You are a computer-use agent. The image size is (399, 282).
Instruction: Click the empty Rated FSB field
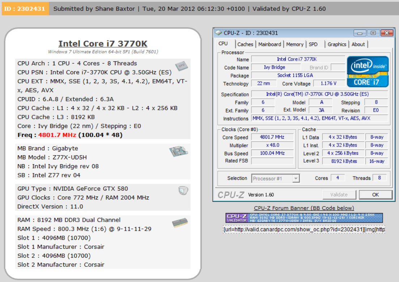[272, 161]
